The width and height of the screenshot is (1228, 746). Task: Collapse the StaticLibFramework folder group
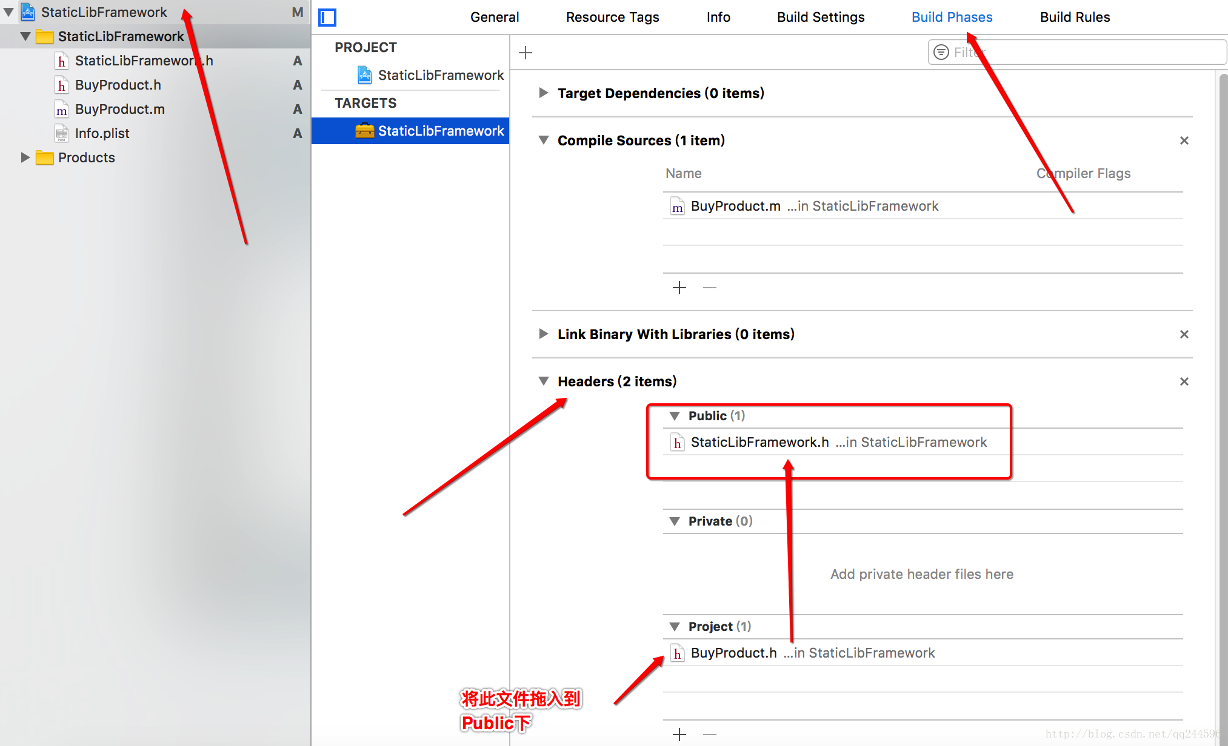pos(25,36)
